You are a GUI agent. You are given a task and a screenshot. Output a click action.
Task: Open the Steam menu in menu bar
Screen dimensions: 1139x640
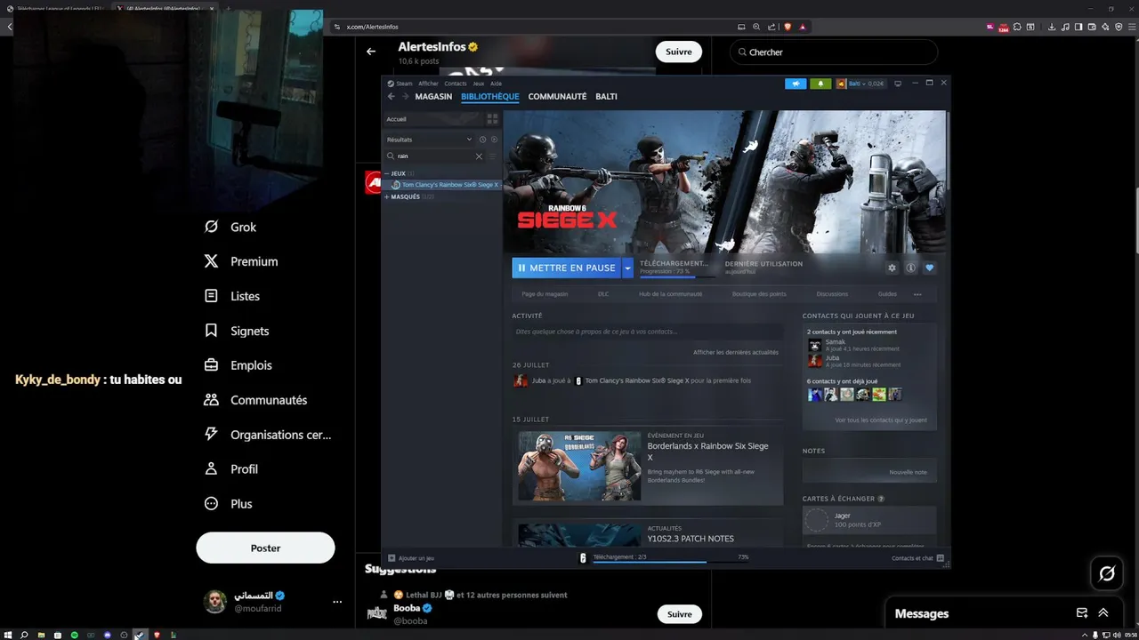point(404,84)
